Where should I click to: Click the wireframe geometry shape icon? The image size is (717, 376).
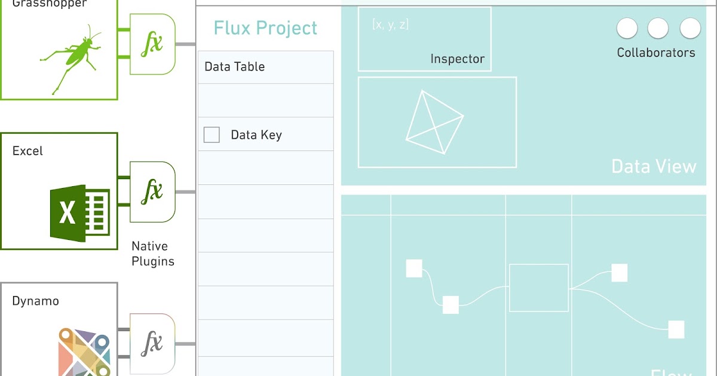tap(434, 122)
